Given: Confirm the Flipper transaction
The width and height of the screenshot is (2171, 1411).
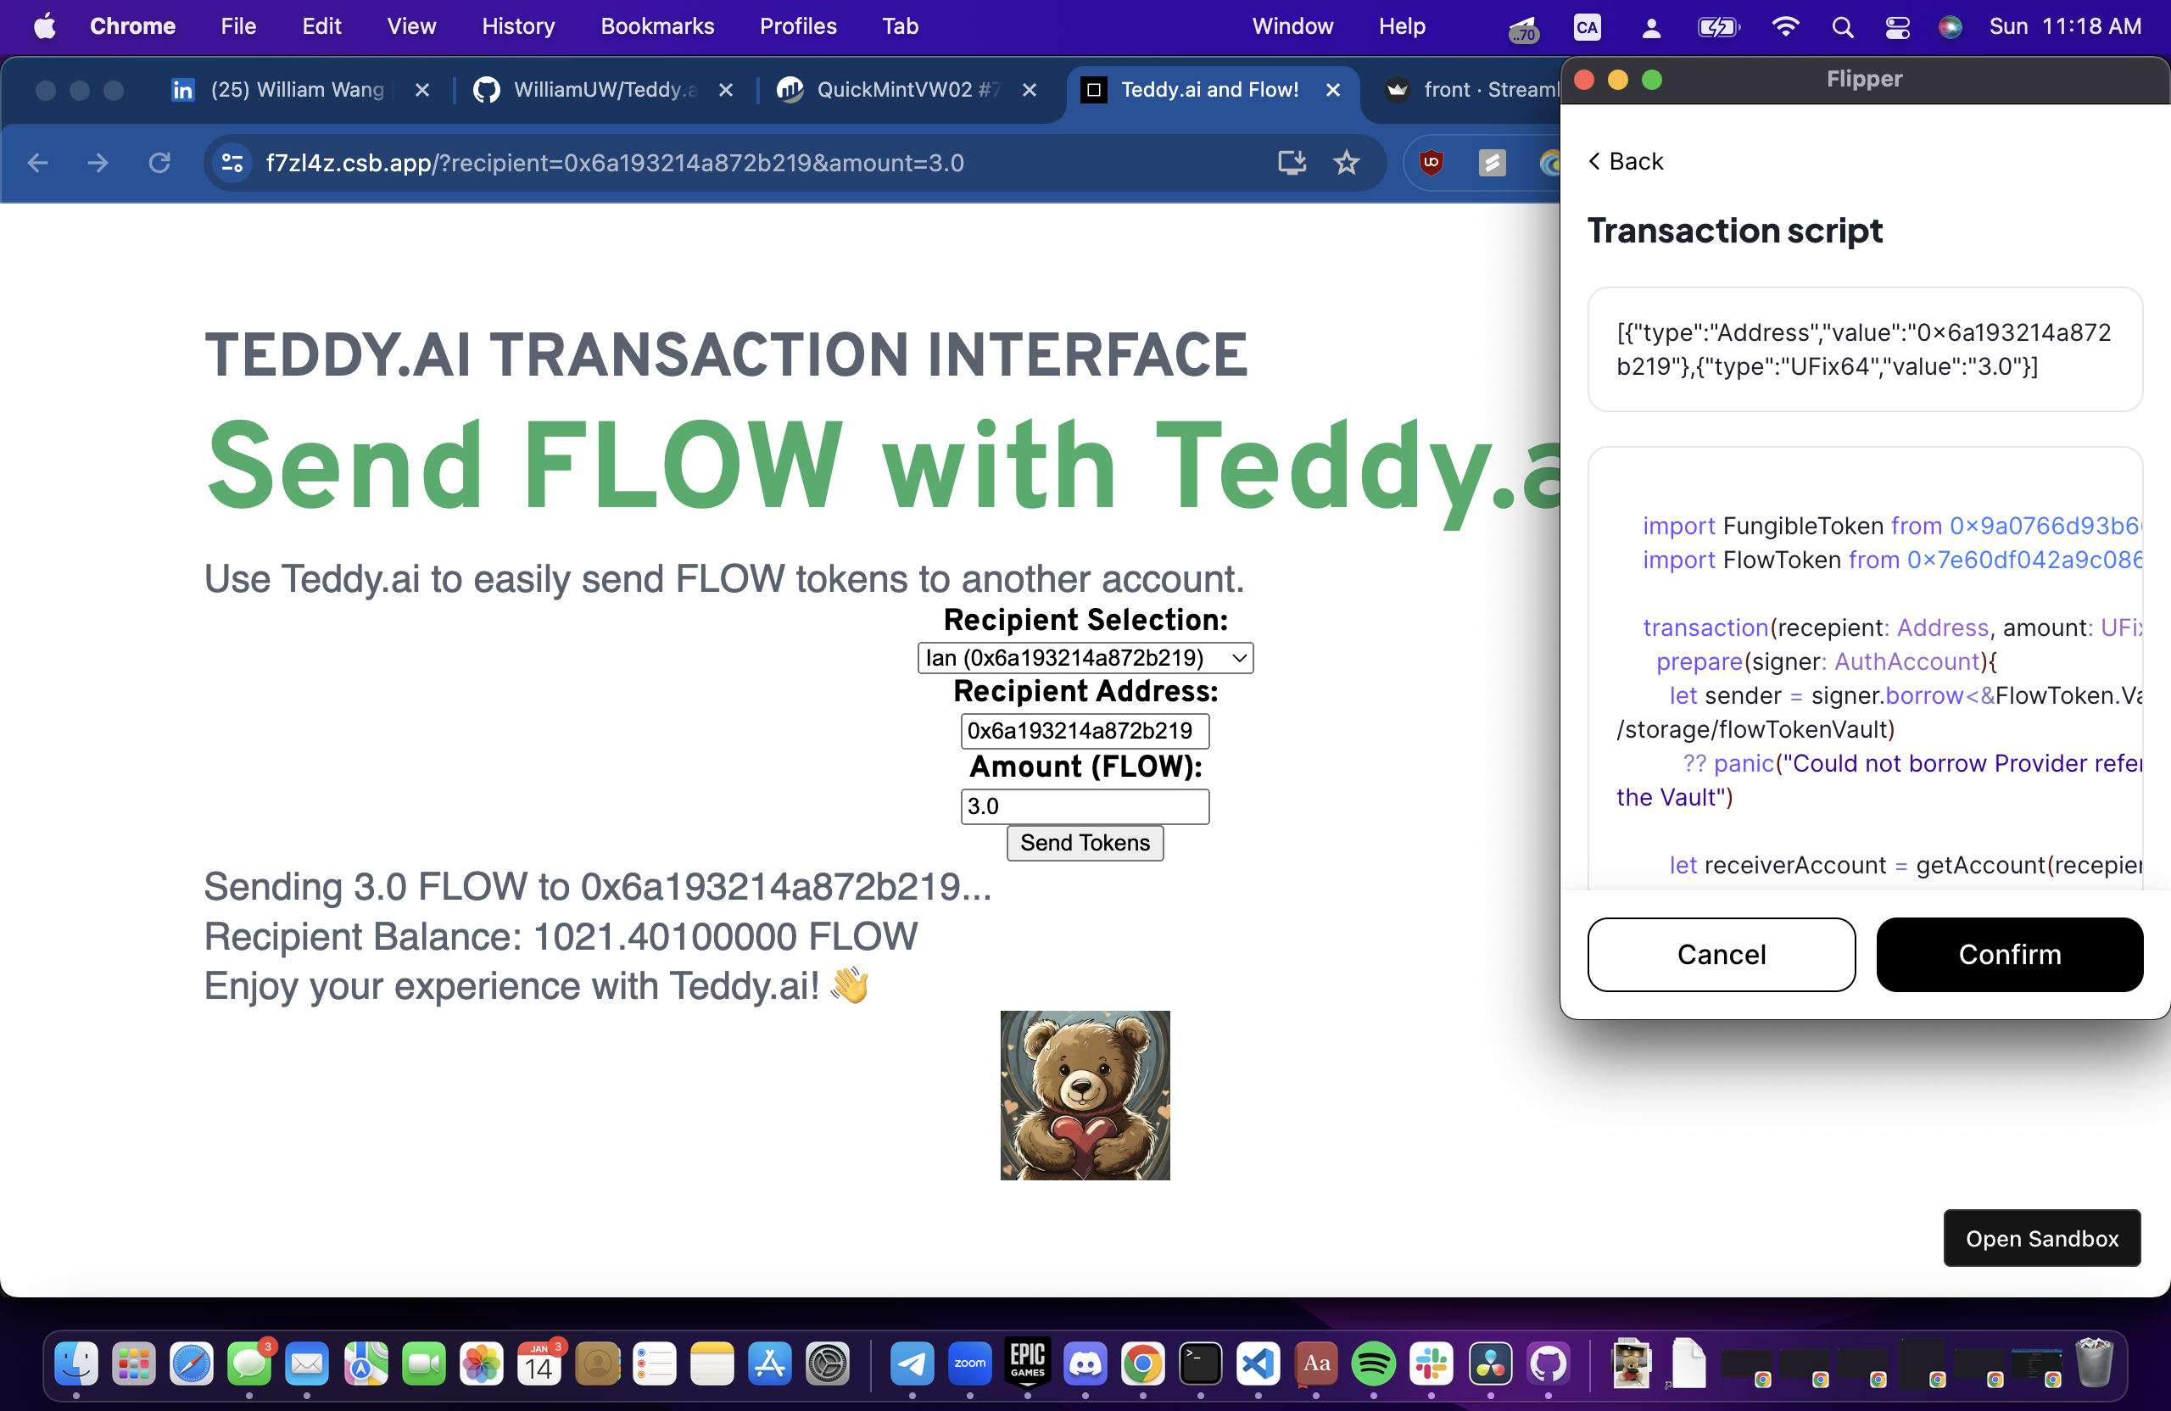Looking at the screenshot, I should point(2009,954).
